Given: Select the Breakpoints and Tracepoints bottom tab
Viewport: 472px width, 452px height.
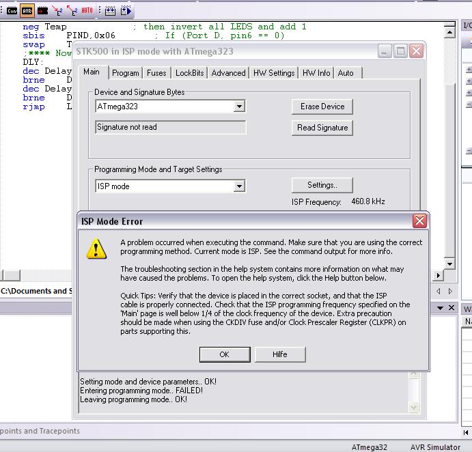Looking at the screenshot, I should pyautogui.click(x=40, y=431).
